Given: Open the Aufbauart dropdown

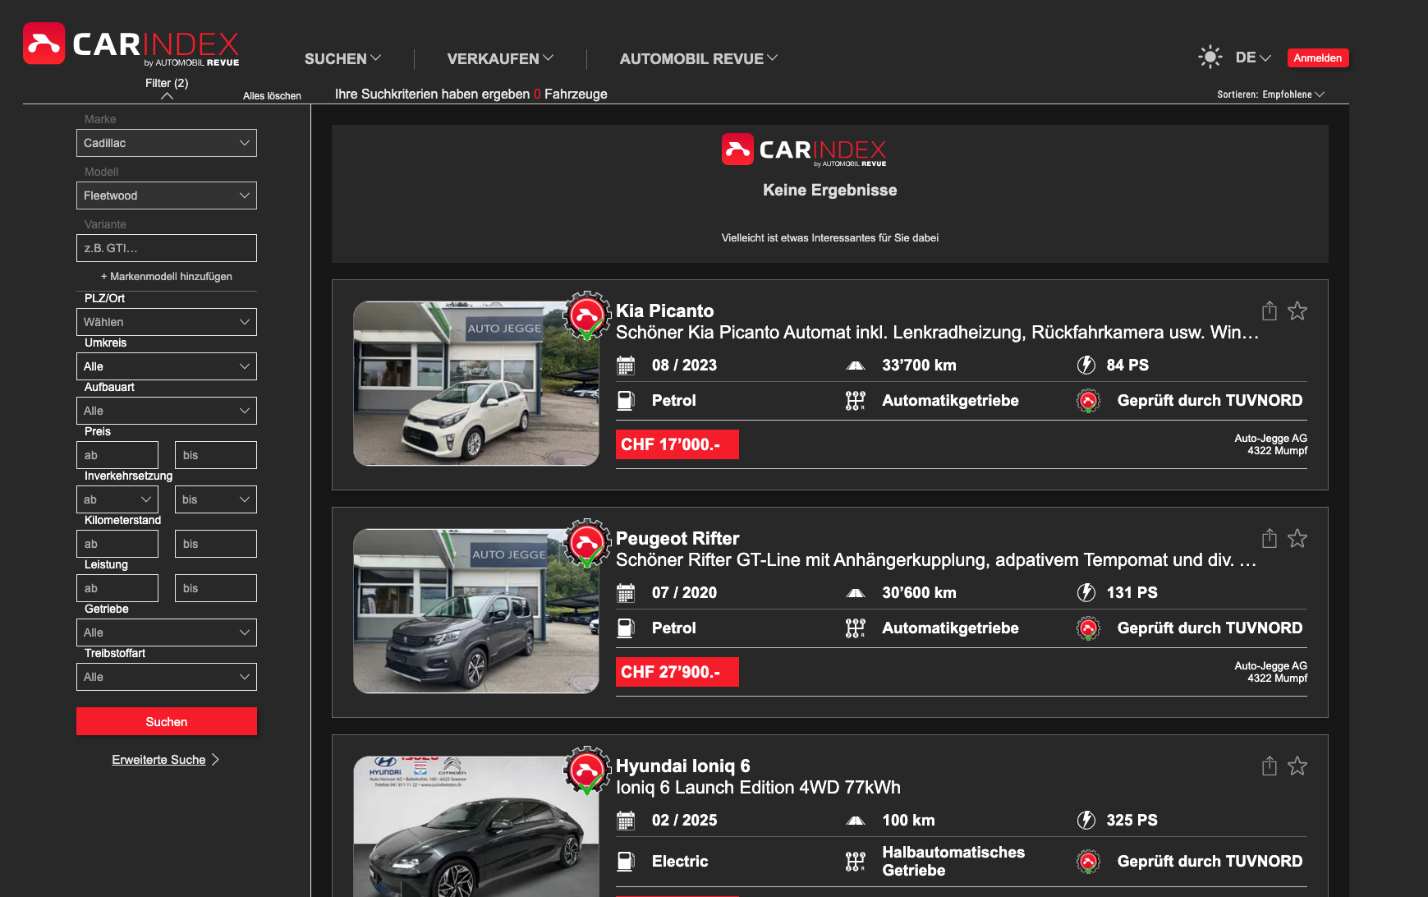Looking at the screenshot, I should [167, 411].
